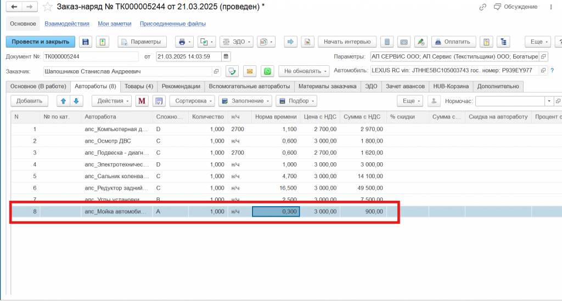Click the email envelope icon beside customer
The width and height of the screenshot is (562, 301).
pos(250,71)
